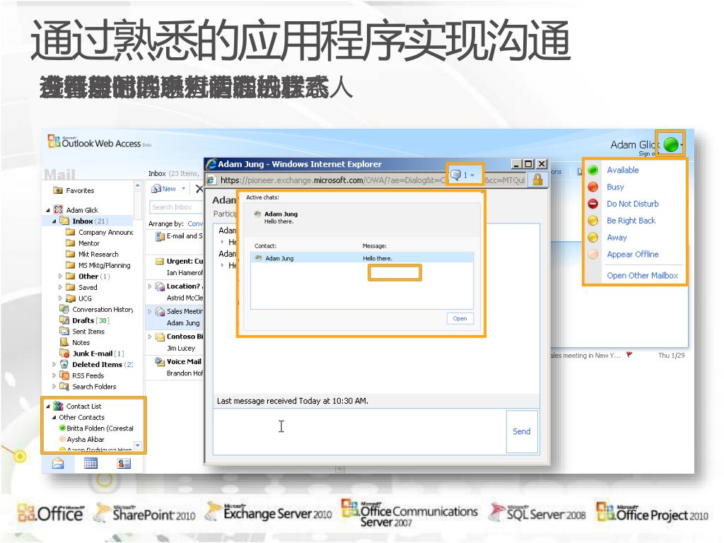The width and height of the screenshot is (724, 543).
Task: Collapse the Adam Glick mailbox tree
Action: tap(48, 210)
